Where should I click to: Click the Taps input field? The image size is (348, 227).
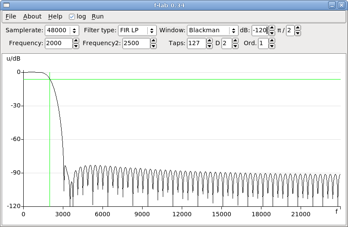[196, 43]
